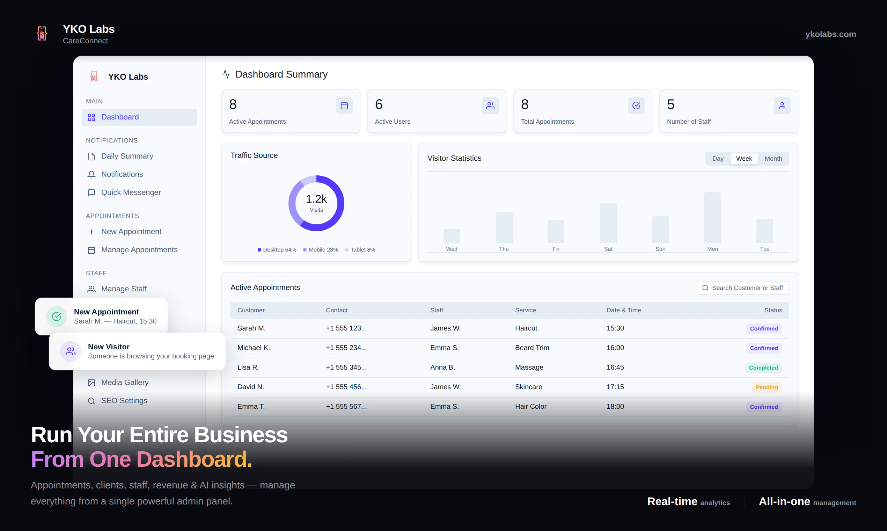This screenshot has width=887, height=531.
Task: Click the visitors icon in New Visitor toast
Action: tap(71, 351)
